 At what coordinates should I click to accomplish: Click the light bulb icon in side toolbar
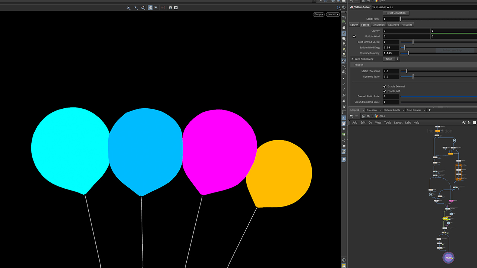[344, 44]
